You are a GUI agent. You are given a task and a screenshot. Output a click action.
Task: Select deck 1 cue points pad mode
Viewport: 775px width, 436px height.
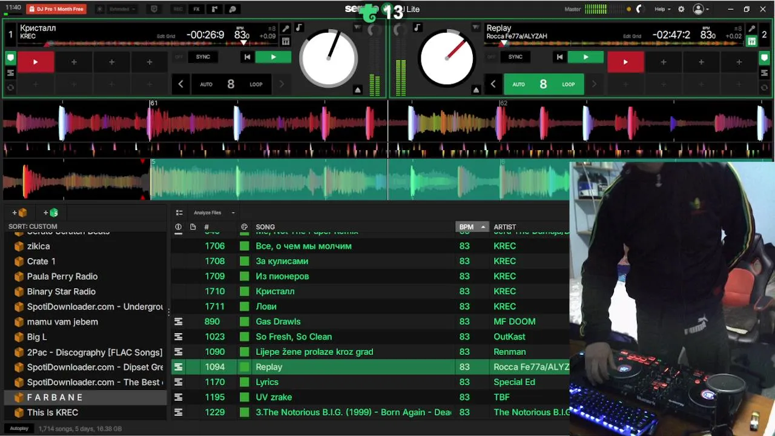(10, 58)
